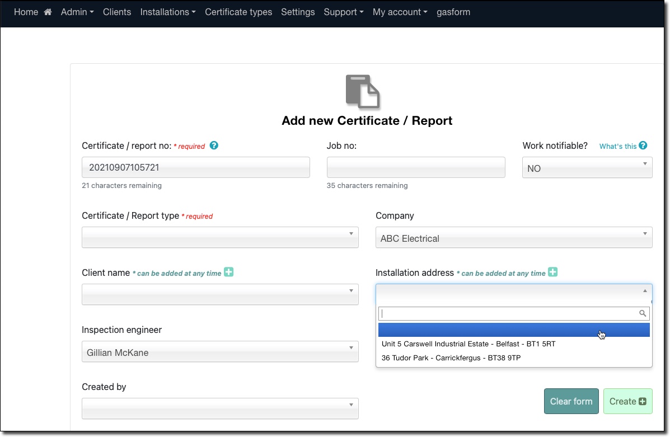Expand the Support menu
This screenshot has width=670, height=437.
(344, 12)
